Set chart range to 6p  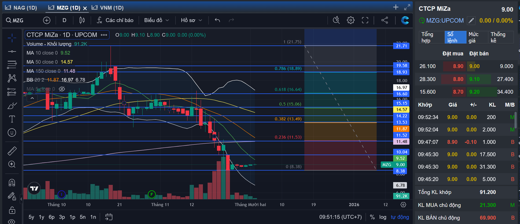pos(52,217)
